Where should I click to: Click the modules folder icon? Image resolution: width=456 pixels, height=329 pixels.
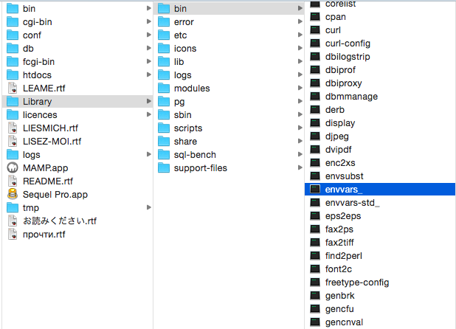[x=164, y=89]
